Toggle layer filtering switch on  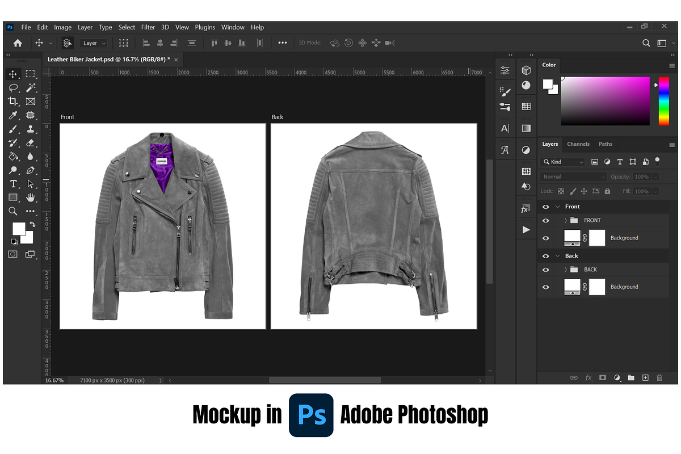(657, 161)
